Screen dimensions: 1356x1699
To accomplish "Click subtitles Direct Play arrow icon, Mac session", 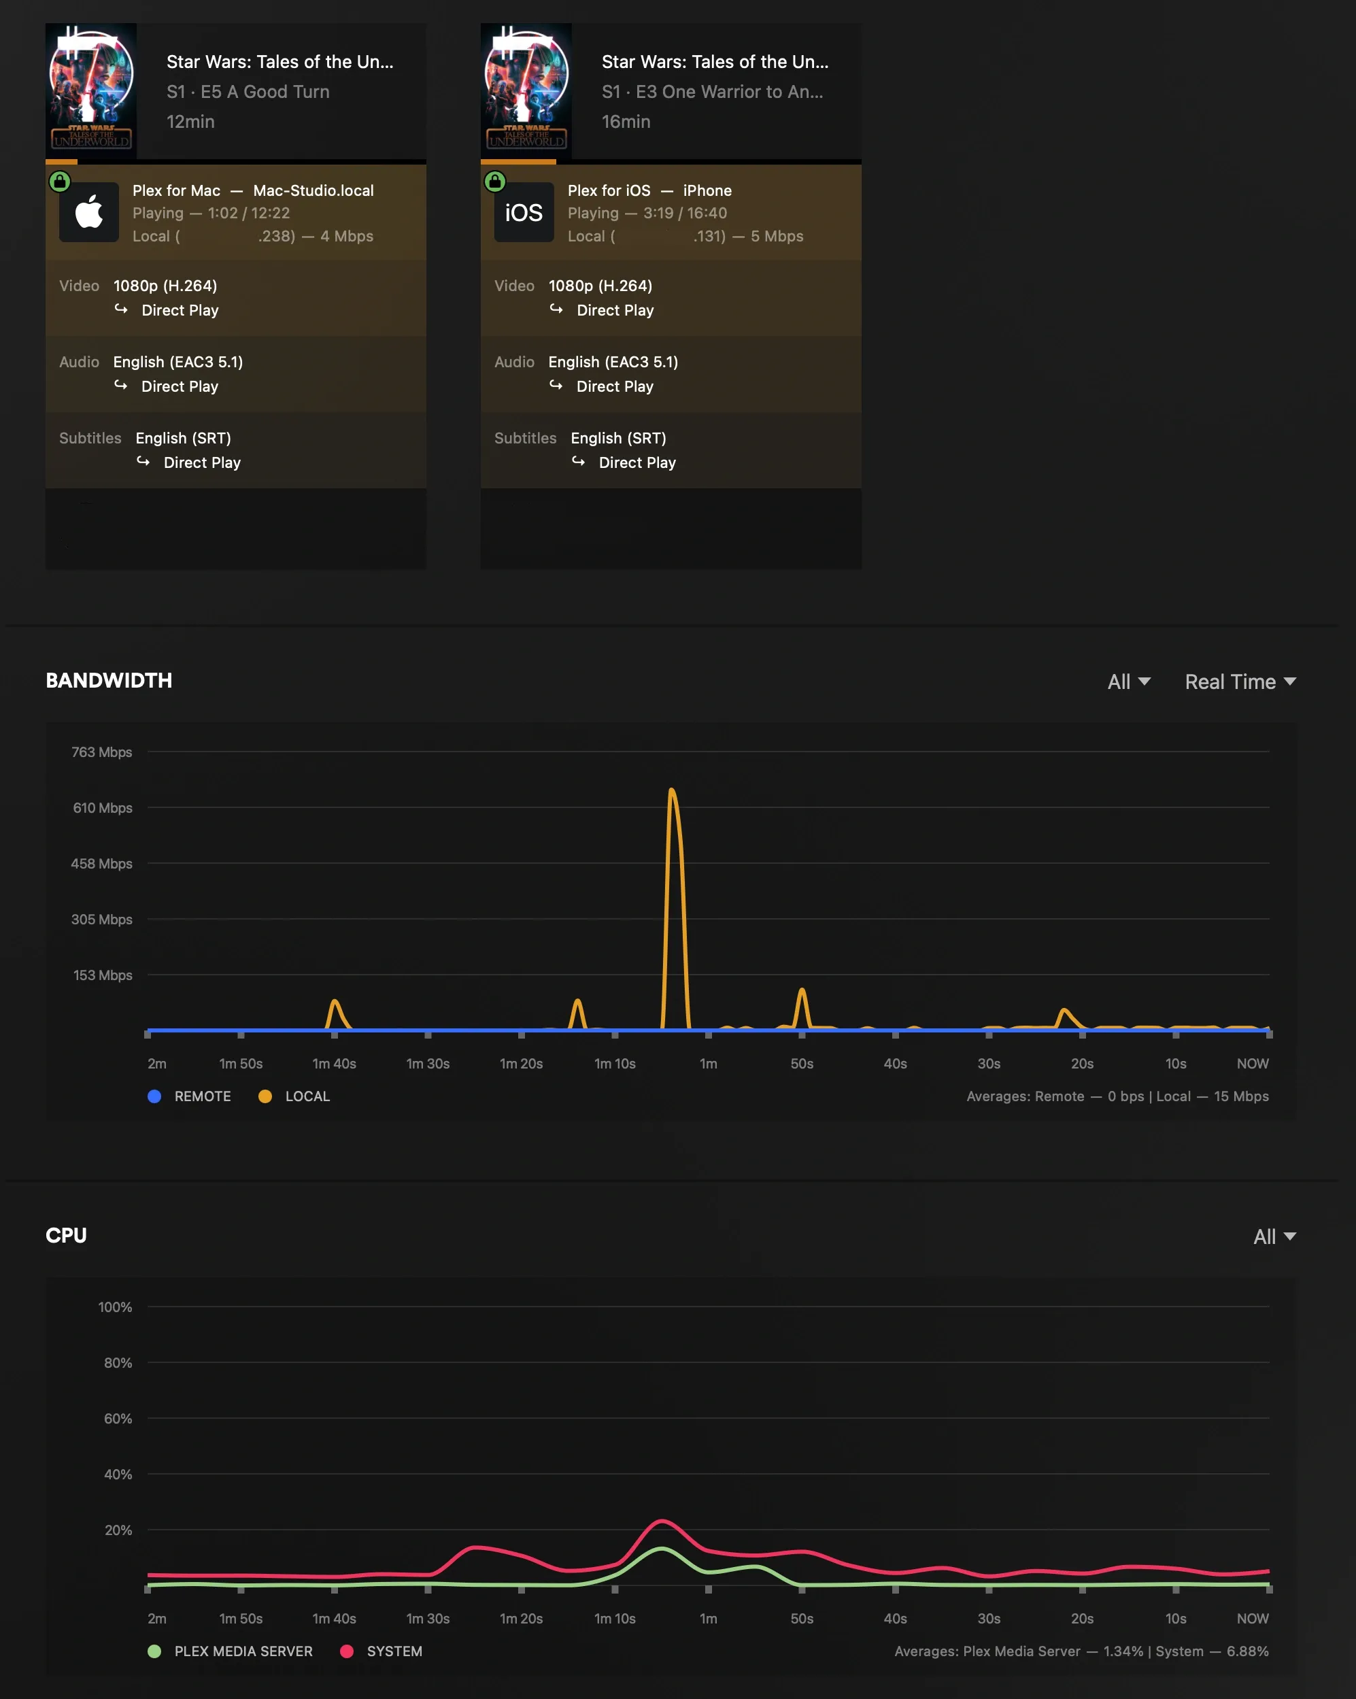I will point(143,461).
